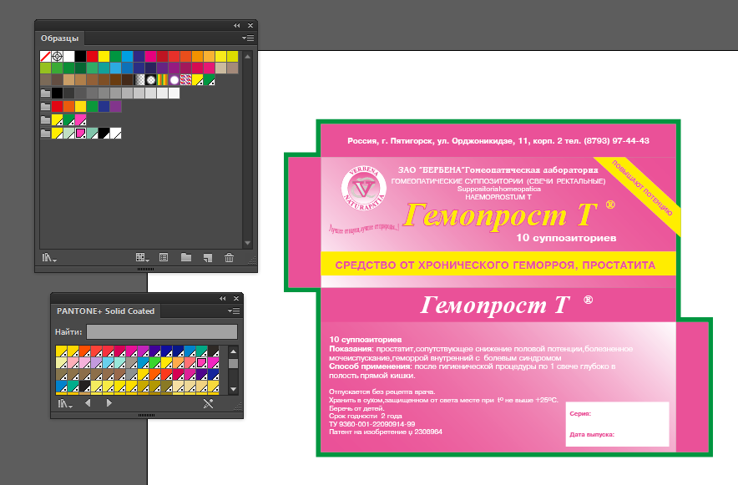Apply the rainbow gradient swatch

point(163,80)
